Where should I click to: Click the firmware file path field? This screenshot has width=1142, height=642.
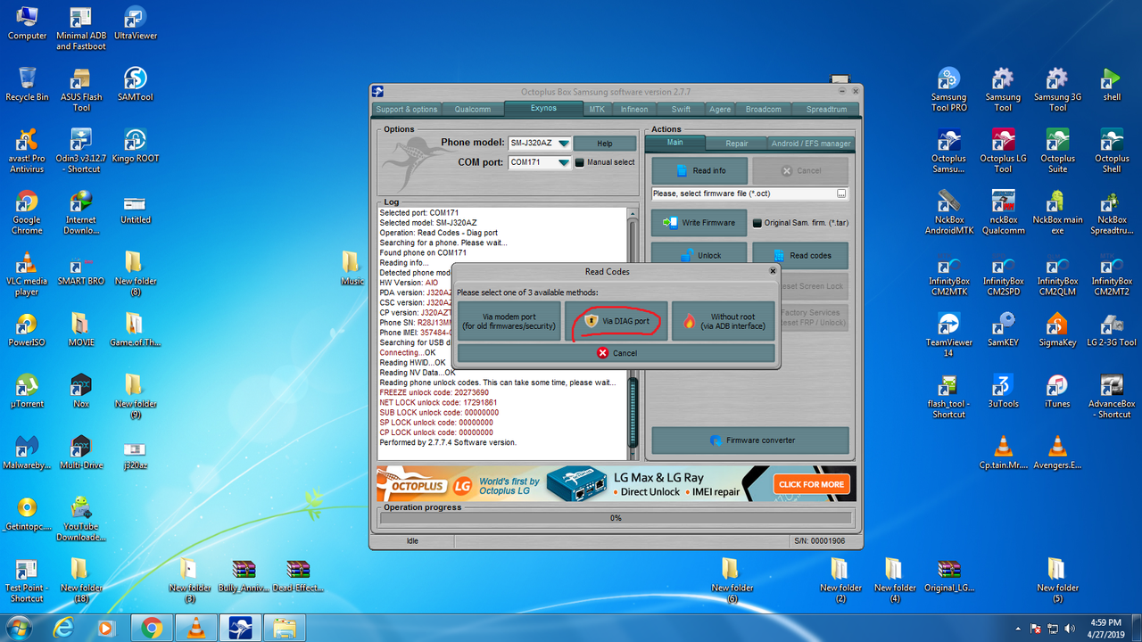pyautogui.click(x=743, y=193)
